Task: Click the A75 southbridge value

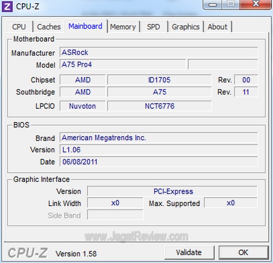Action: click(x=159, y=92)
